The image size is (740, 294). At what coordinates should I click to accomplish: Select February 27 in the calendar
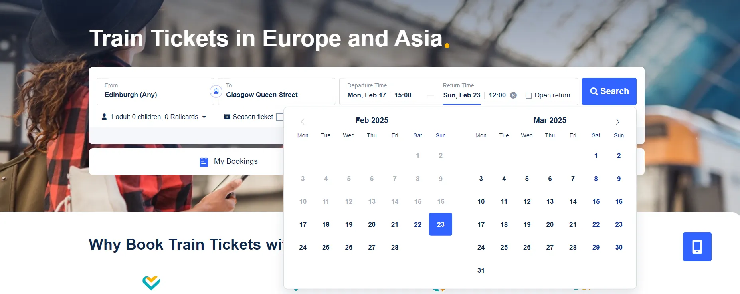(x=372, y=247)
